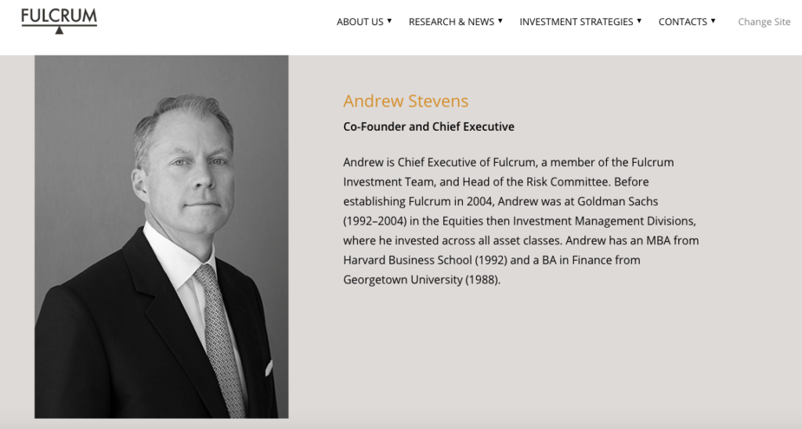Expand the arrow next to INVESTMENT STRATEGIES
The image size is (802, 429).
pyautogui.click(x=639, y=20)
